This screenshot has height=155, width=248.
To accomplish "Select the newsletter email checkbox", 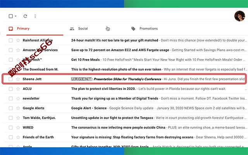I will [11, 98].
